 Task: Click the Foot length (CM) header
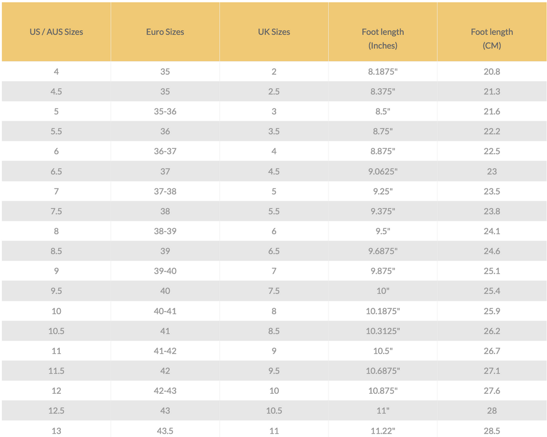[x=491, y=31]
